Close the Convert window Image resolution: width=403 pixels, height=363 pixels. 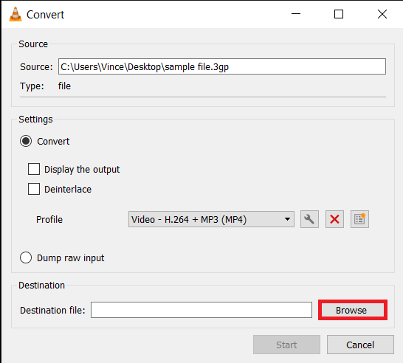tap(382, 14)
